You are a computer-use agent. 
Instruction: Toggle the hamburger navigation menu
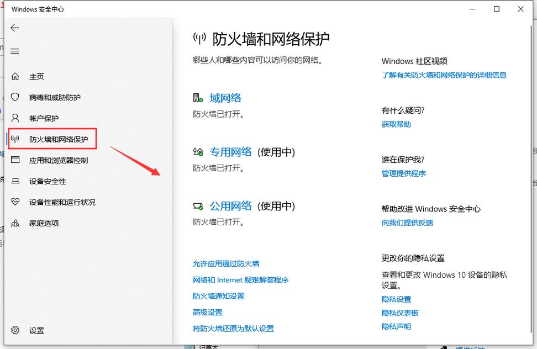pyautogui.click(x=14, y=51)
